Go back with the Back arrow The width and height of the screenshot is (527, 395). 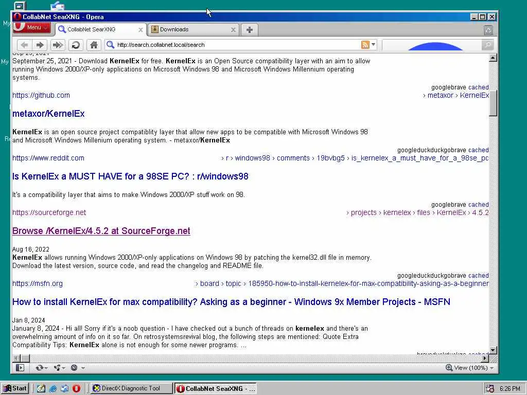24,45
